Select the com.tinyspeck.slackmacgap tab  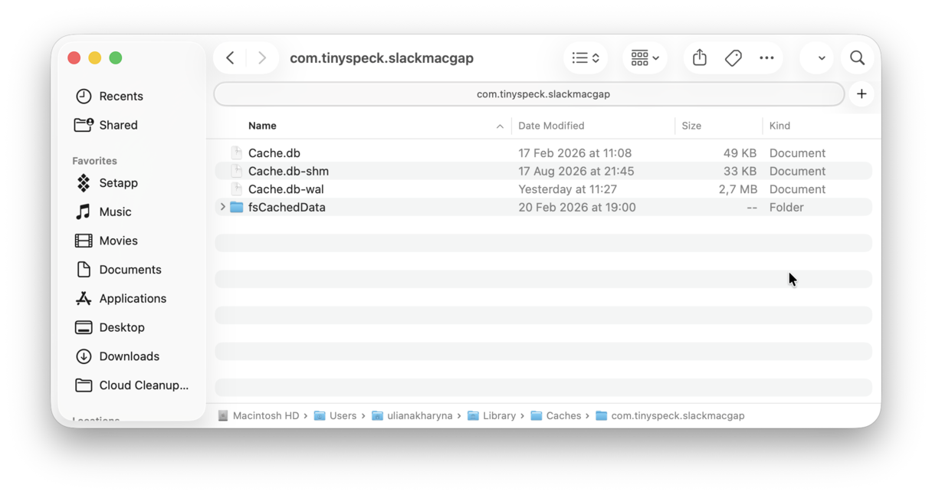(530, 94)
